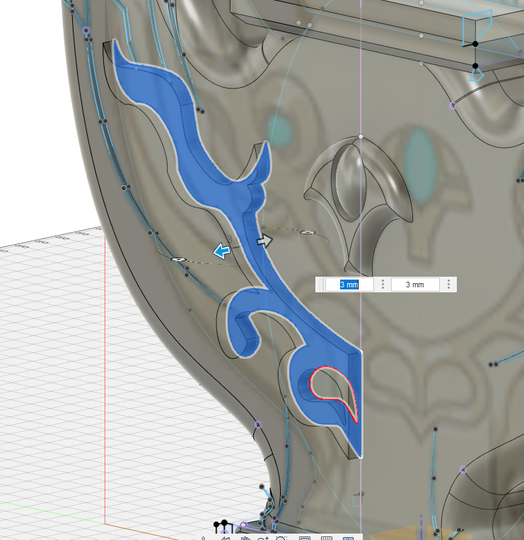This screenshot has height=540, width=524.
Task: Select the Zoom tool in navigation bar
Action: point(264,538)
